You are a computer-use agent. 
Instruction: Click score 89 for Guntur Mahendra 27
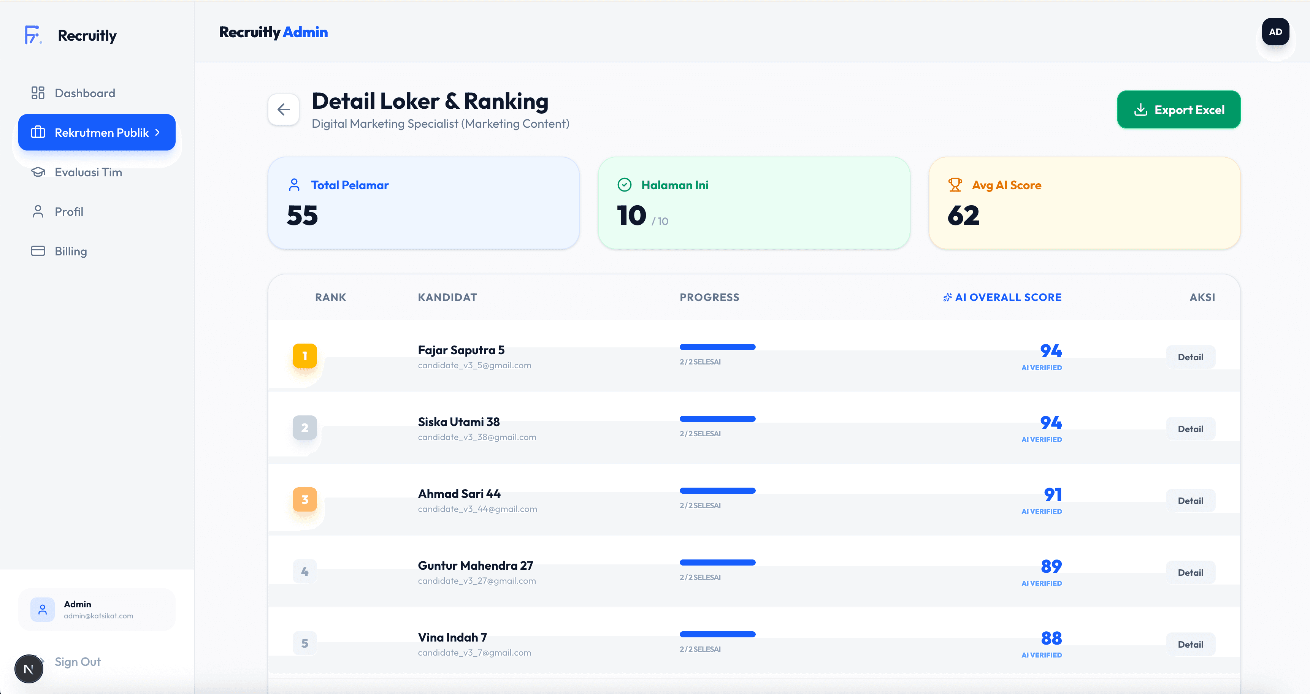tap(1051, 566)
